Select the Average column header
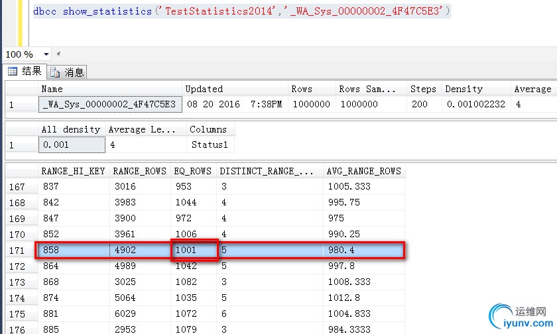This screenshot has height=334, width=557. (x=534, y=89)
